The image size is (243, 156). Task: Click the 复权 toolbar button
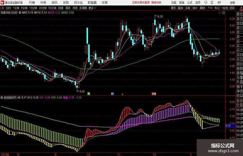pyautogui.click(x=173, y=8)
